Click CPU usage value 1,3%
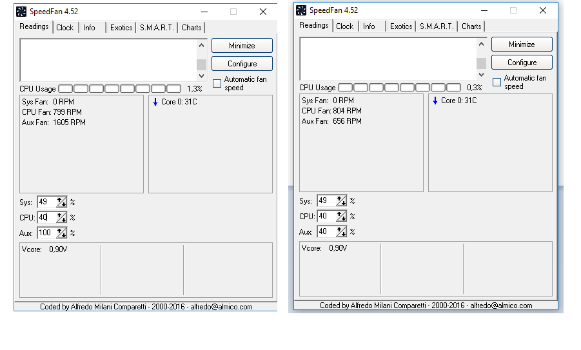This screenshot has height=350, width=581. point(195,89)
